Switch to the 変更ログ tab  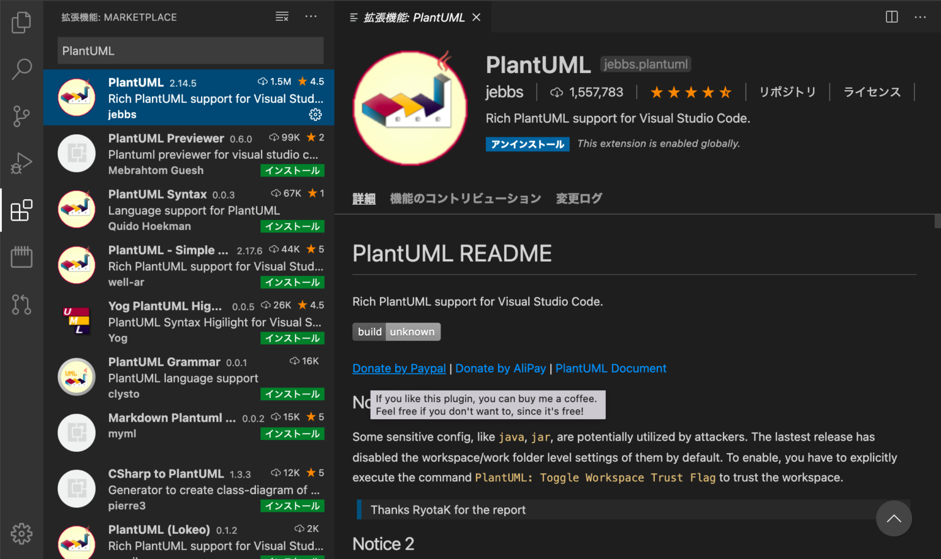[x=578, y=199]
